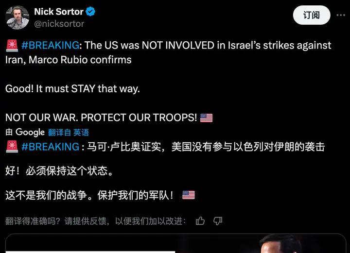Click the English tweet text body

point(169,82)
